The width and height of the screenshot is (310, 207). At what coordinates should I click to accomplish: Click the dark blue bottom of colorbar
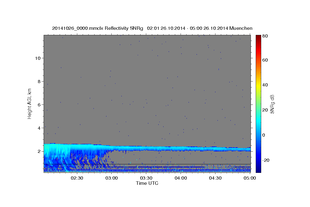(258, 171)
